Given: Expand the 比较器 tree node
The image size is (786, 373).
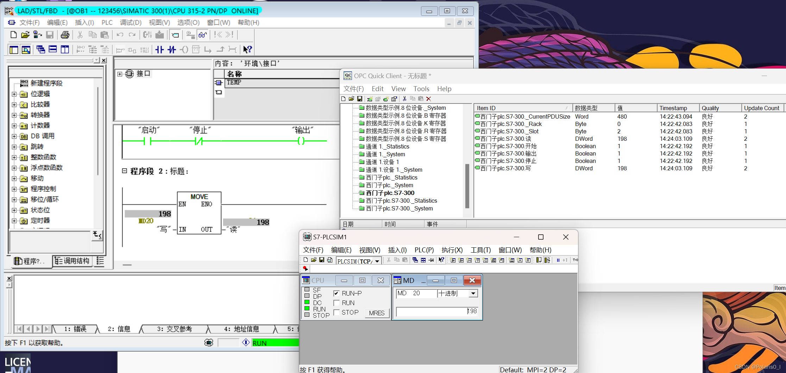Looking at the screenshot, I should 14,105.
